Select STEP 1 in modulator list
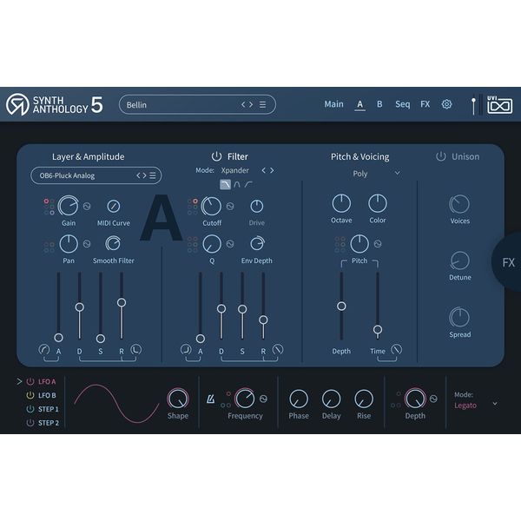 48,409
